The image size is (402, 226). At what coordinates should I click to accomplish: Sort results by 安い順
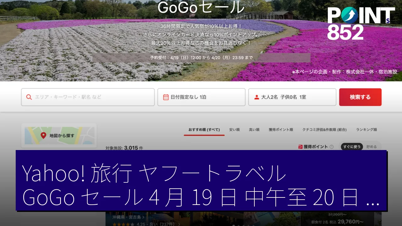point(234,130)
